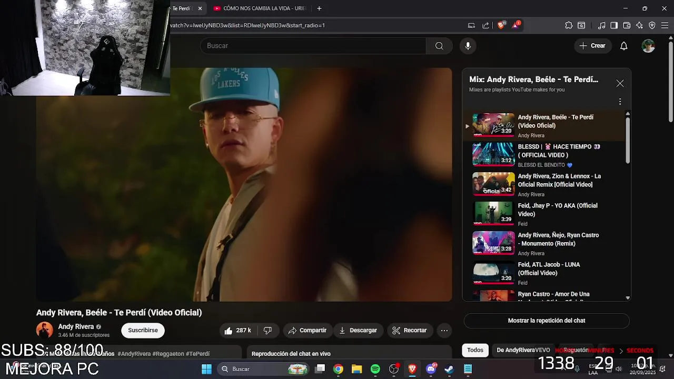Select Te Perdí (Video Oficial) playlist item
674x379 pixels.
coord(545,125)
